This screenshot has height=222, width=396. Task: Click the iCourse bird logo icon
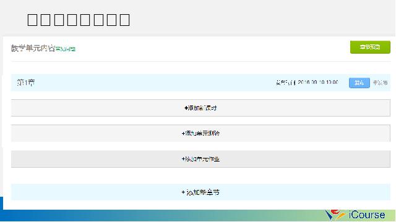[x=335, y=215]
